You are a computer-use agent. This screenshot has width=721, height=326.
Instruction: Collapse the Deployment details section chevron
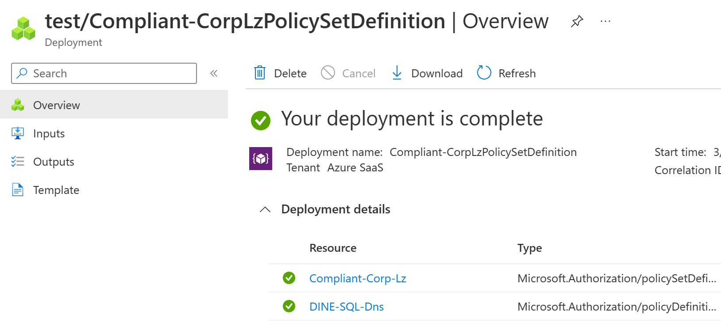click(x=265, y=209)
